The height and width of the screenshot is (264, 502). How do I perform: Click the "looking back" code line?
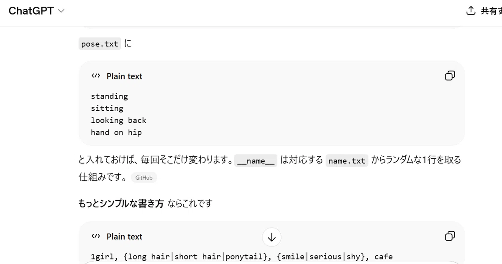click(x=119, y=121)
